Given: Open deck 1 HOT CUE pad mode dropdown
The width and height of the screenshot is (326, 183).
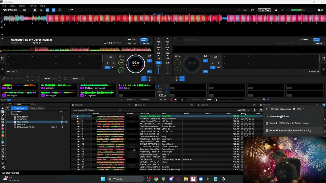Looking at the screenshot, I should coord(12,71).
